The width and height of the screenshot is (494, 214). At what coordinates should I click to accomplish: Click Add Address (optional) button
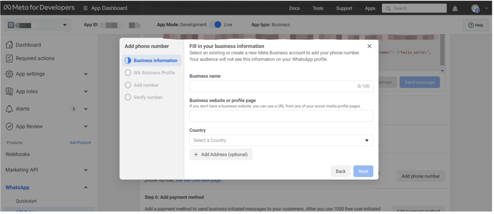pos(221,154)
